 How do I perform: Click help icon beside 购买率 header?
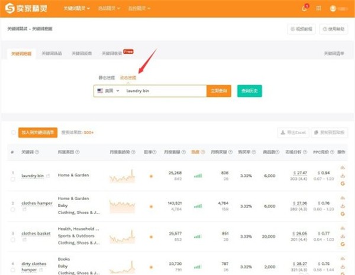(254, 152)
